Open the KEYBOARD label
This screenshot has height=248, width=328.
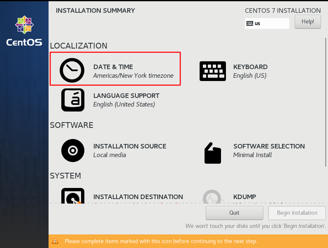tap(250, 67)
